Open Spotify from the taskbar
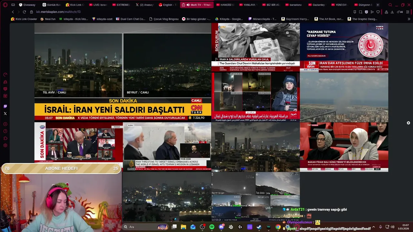This screenshot has width=413, height=232. [212, 227]
